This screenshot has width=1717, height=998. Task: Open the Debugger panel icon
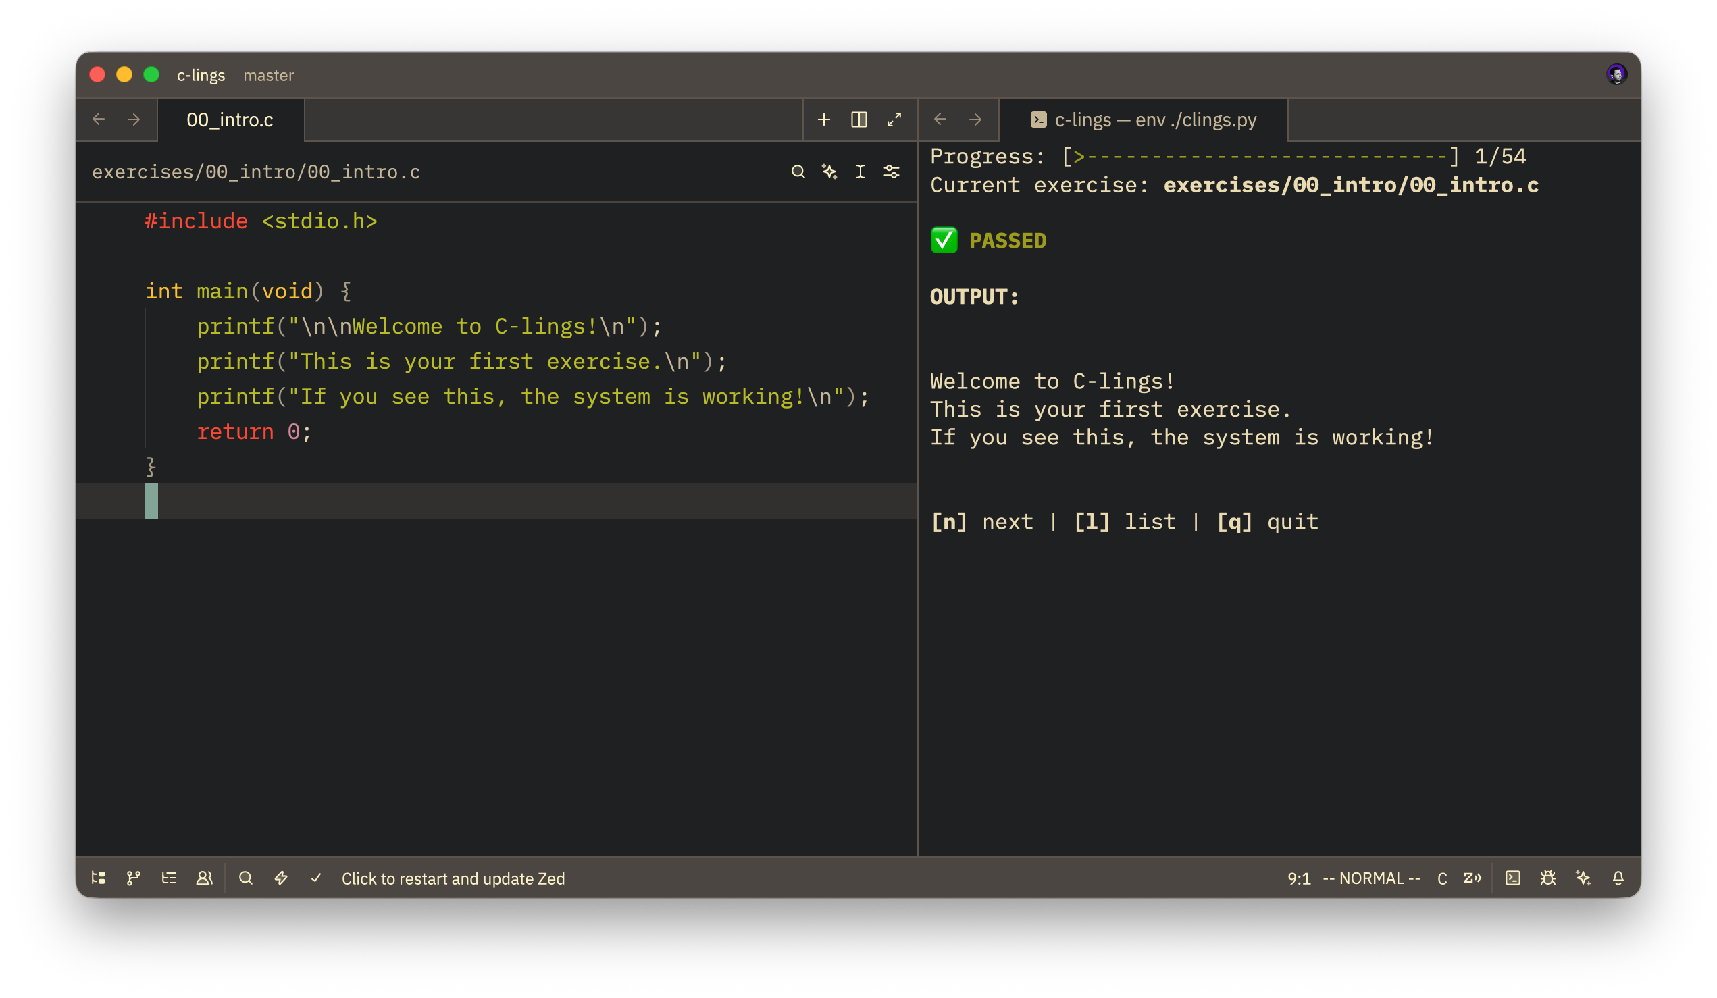point(1547,878)
